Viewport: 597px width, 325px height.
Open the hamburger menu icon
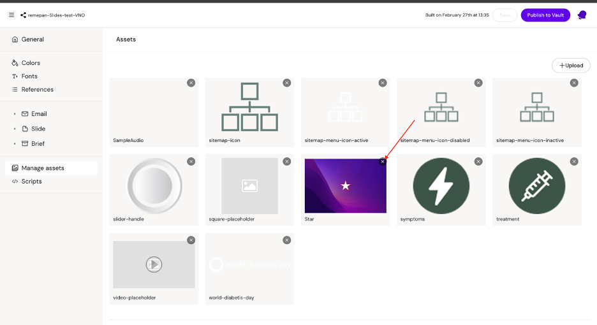(11, 15)
